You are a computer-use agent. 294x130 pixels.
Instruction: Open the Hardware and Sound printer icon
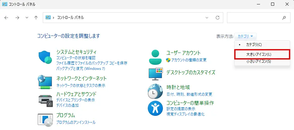[x=46, y=101]
